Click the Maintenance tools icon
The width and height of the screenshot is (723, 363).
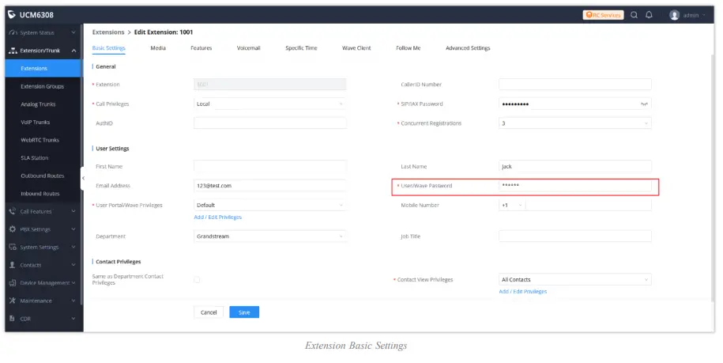click(x=13, y=301)
